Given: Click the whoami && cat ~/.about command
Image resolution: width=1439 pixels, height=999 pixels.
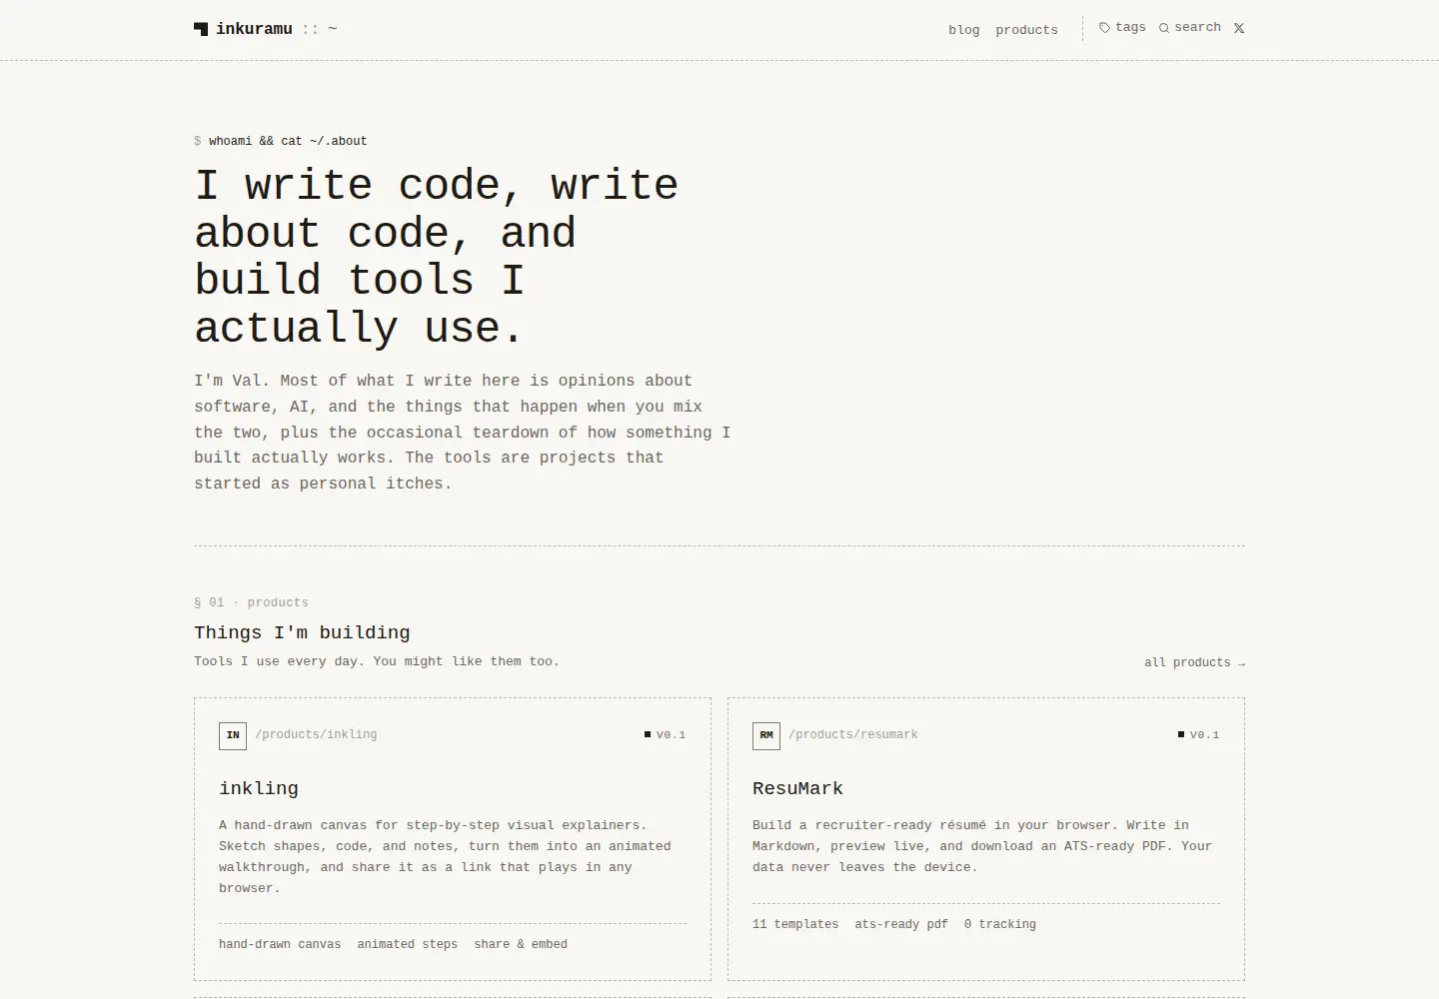Looking at the screenshot, I should click(x=288, y=141).
